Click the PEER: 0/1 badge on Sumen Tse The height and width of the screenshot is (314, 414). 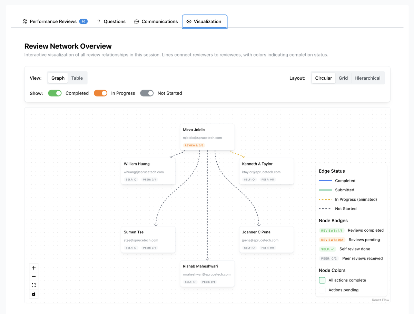point(149,248)
